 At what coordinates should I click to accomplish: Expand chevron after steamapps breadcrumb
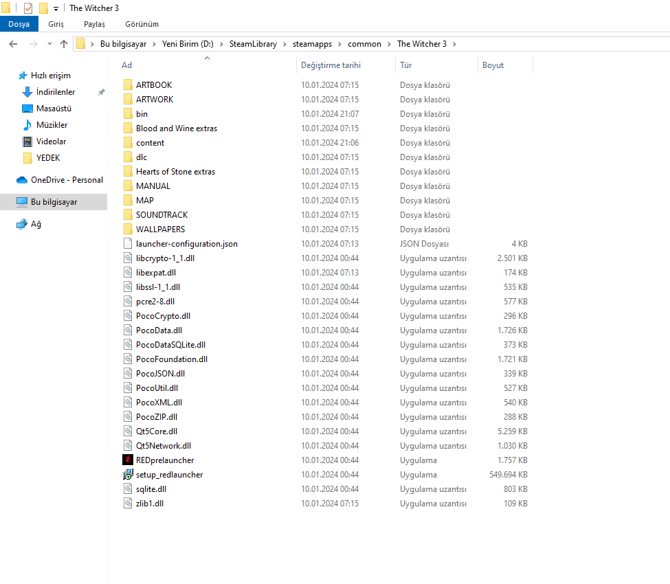[x=339, y=44]
